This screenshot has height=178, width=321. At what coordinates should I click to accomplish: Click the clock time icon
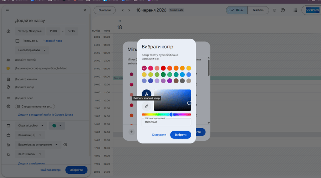pyautogui.click(x=9, y=31)
